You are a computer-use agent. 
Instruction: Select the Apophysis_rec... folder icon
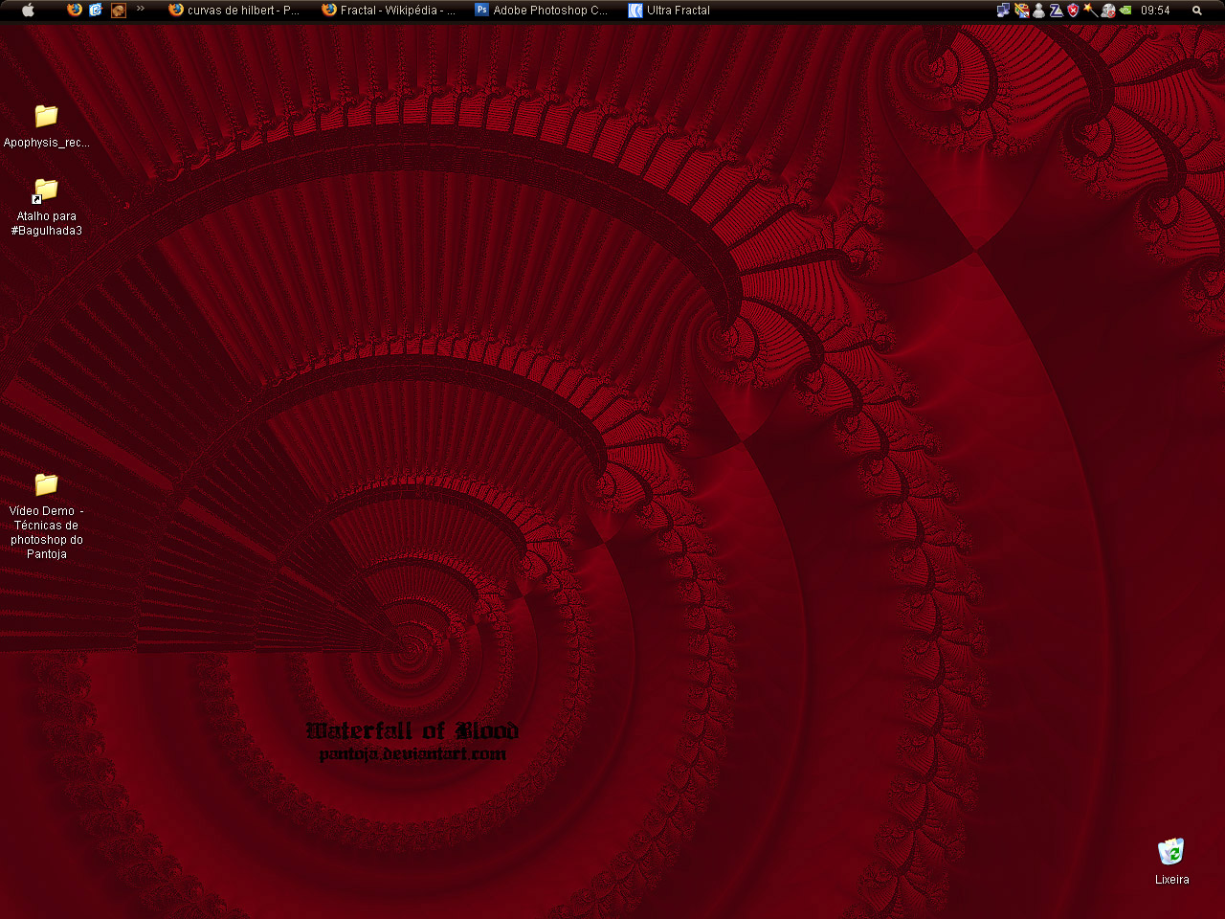click(x=46, y=116)
